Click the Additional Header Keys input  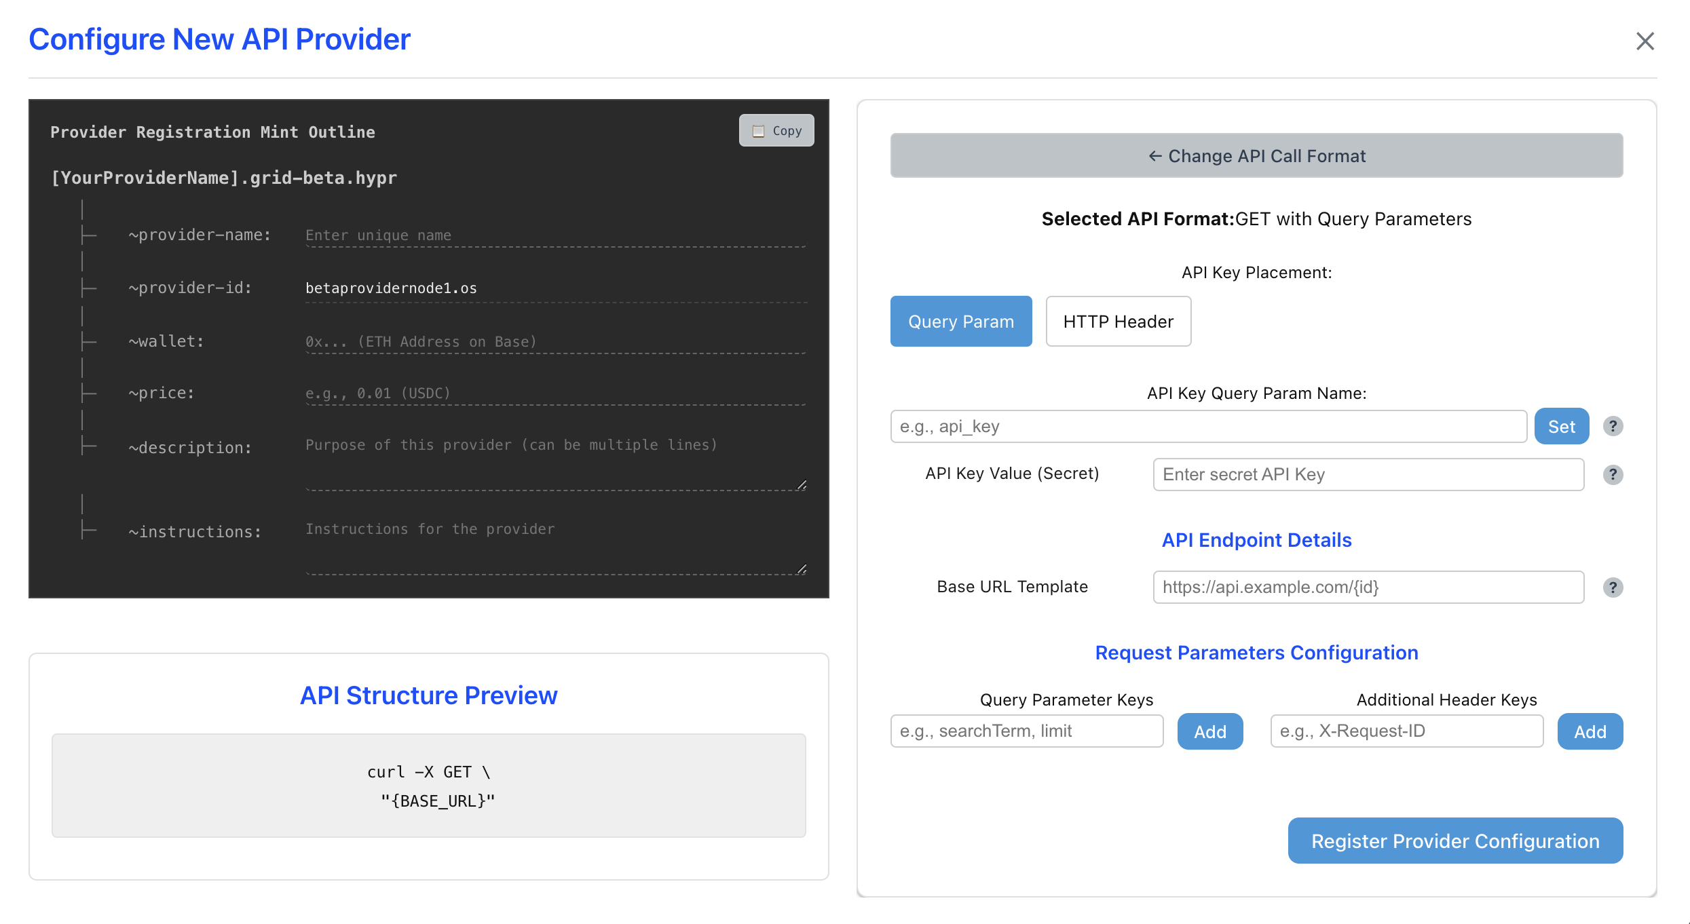pyautogui.click(x=1407, y=731)
